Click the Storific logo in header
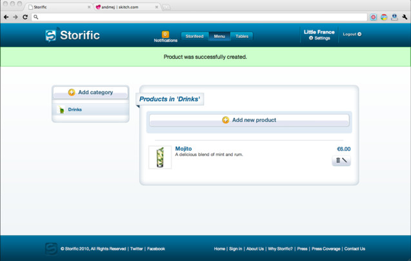 tap(72, 35)
